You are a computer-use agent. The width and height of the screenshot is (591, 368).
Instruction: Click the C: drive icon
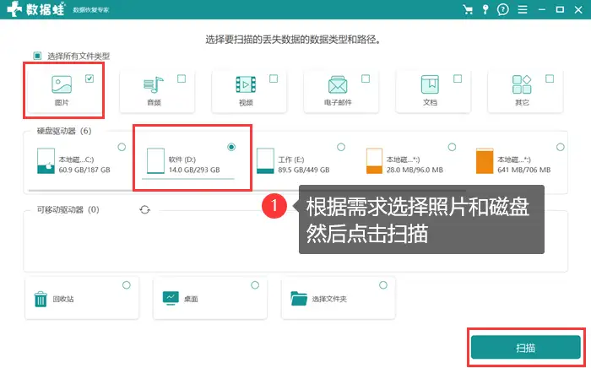[46, 161]
